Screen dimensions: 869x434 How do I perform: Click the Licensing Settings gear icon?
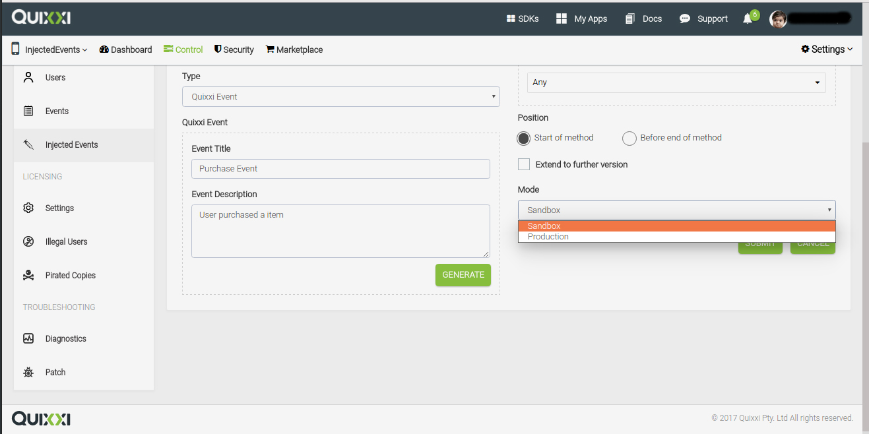tap(28, 208)
